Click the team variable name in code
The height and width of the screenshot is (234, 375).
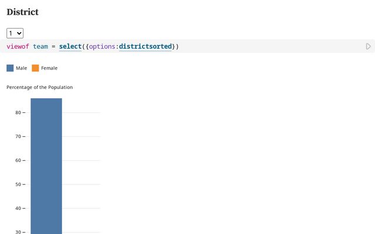40,46
